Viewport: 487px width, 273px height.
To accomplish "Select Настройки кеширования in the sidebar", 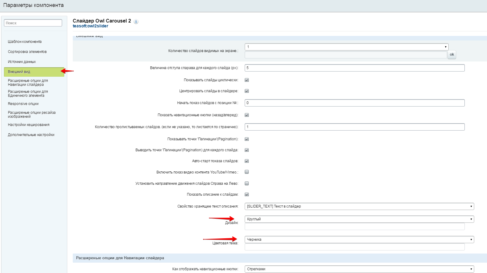I will tap(29, 125).
